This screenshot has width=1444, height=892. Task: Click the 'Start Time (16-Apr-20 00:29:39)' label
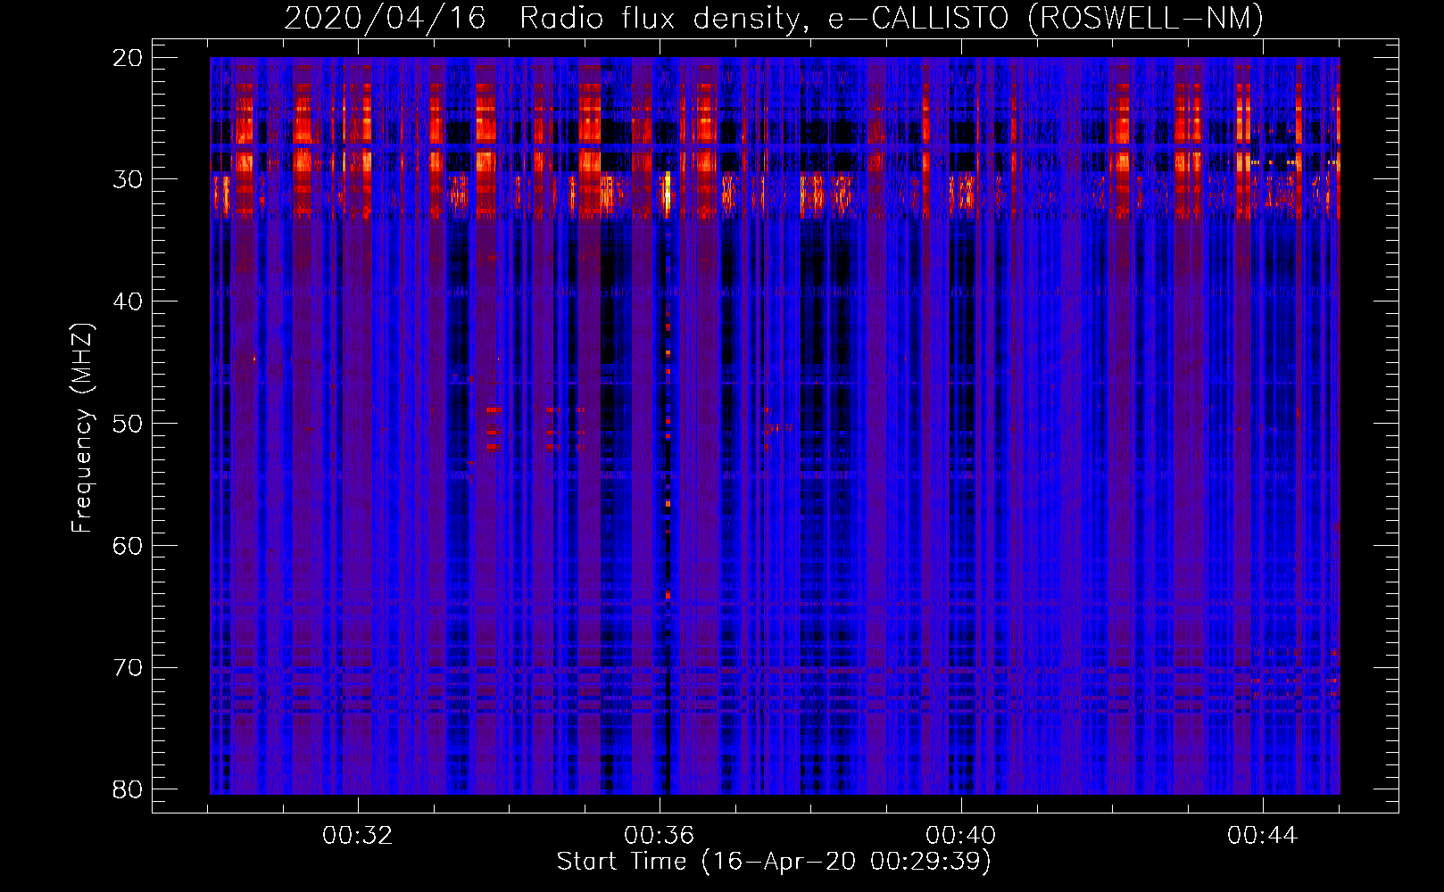(774, 862)
